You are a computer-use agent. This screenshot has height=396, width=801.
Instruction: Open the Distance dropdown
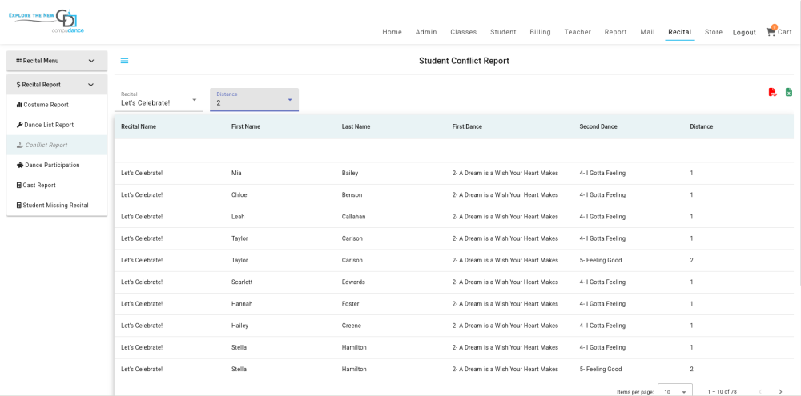(x=254, y=99)
